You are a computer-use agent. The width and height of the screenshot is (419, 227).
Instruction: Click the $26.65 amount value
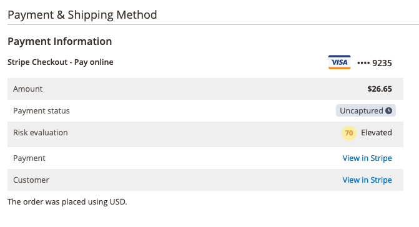(380, 89)
